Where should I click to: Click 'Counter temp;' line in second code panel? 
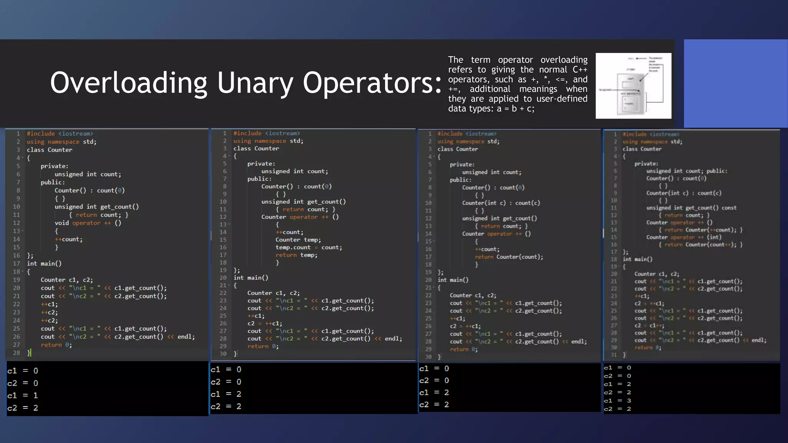[298, 240]
